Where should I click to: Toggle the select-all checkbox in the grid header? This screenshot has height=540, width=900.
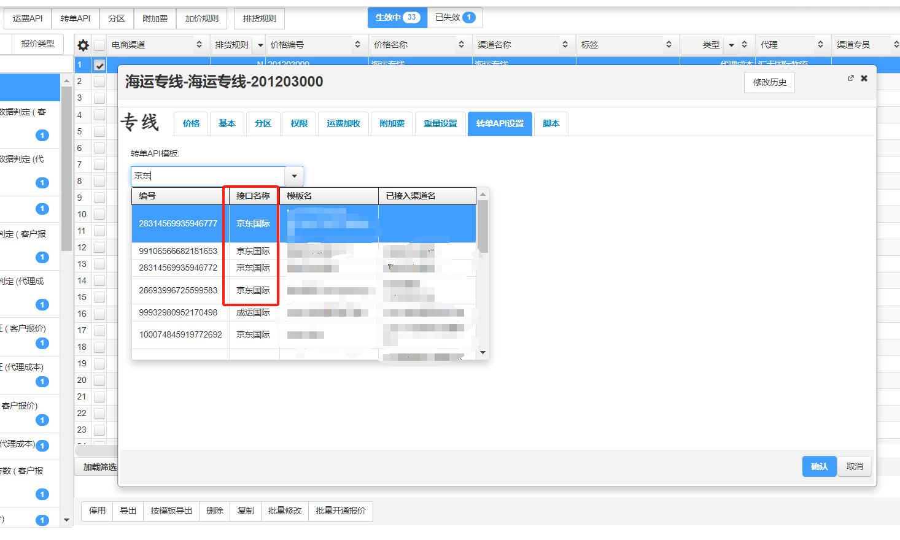click(x=99, y=45)
